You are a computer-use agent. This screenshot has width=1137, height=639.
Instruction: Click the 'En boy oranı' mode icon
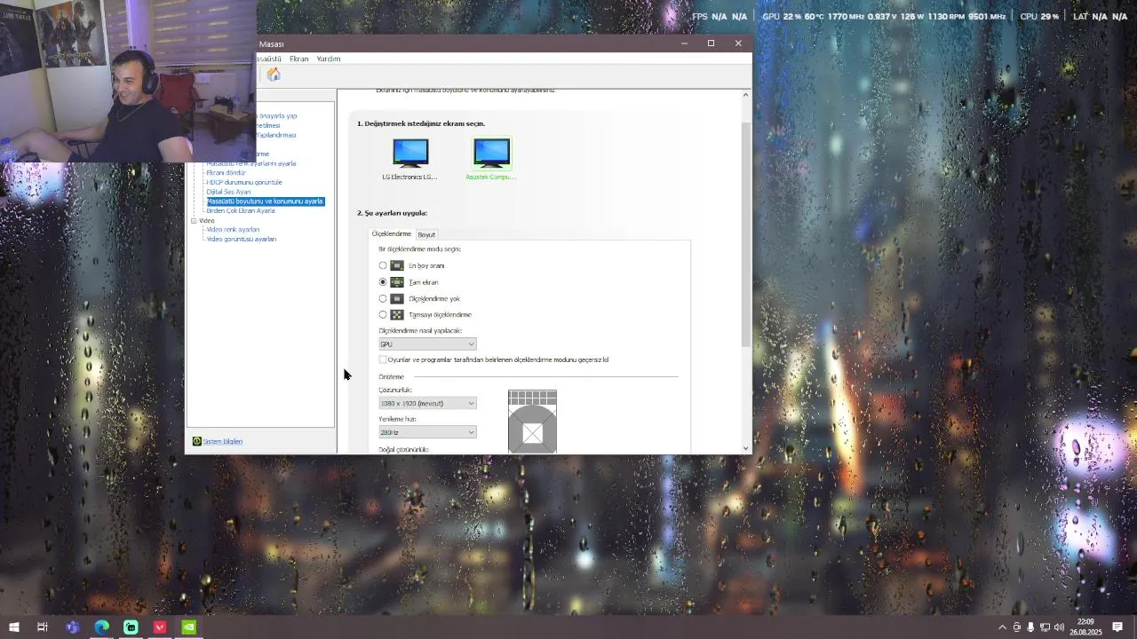click(397, 265)
